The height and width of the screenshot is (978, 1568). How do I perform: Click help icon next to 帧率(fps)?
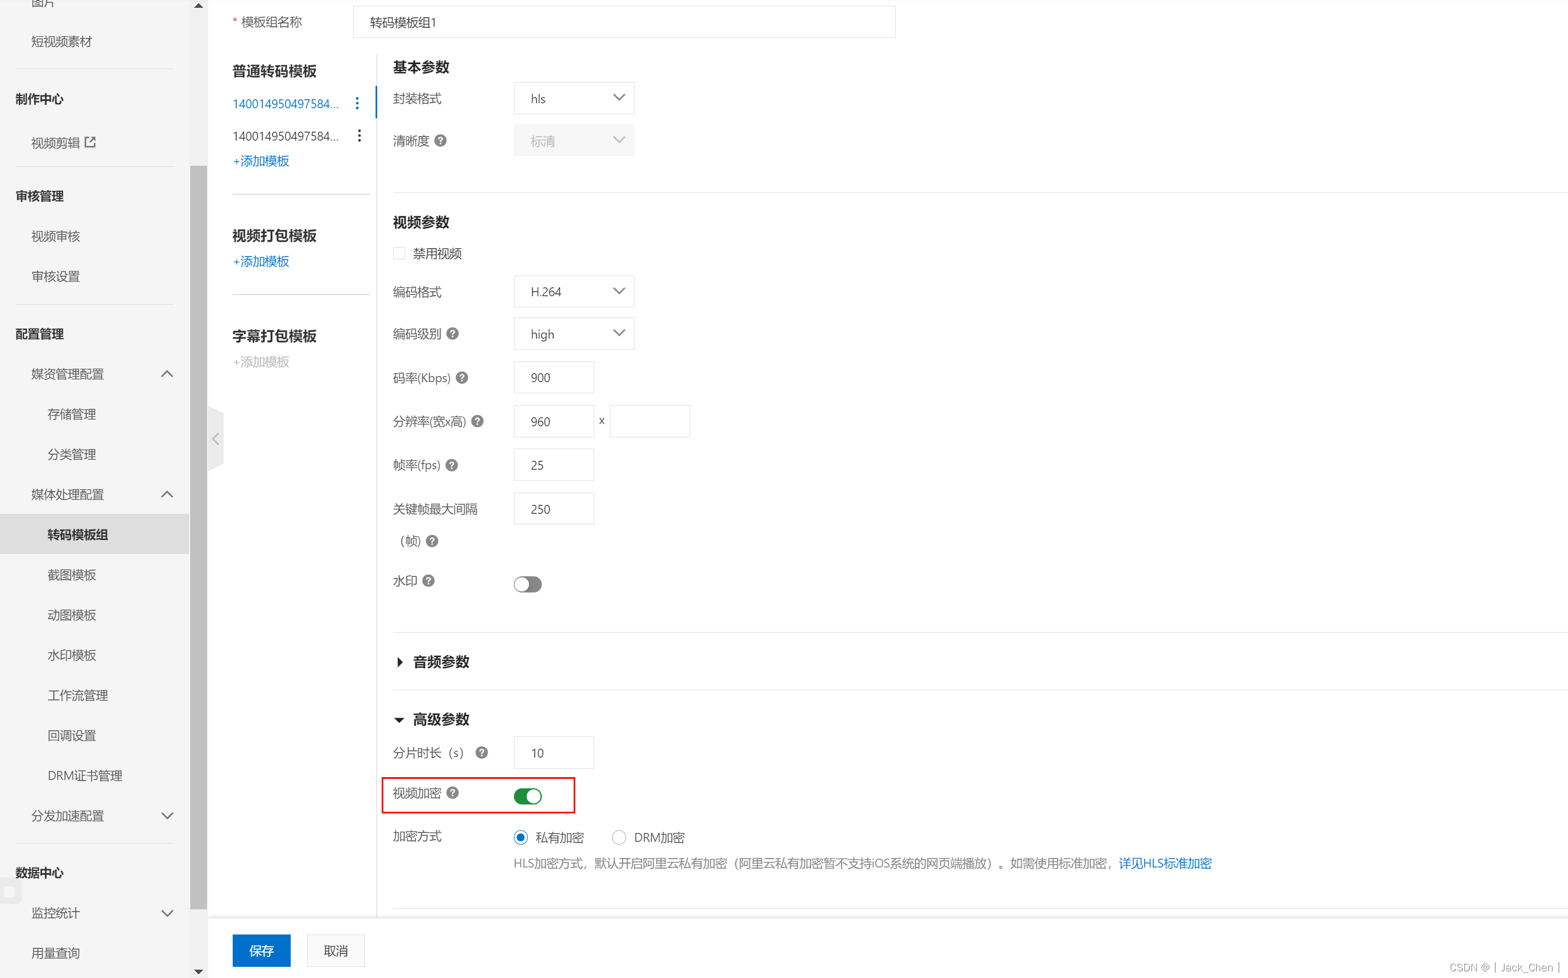[452, 465]
